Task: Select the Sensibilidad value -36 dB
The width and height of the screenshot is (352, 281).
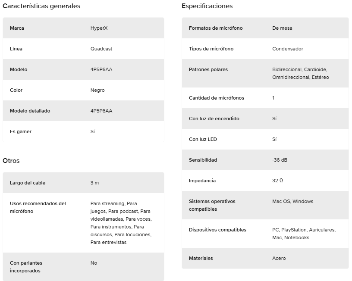Action: [280, 160]
